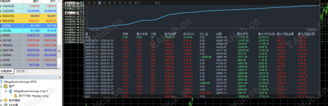Expand the EA交易 tree node
Image resolution: width=328 pixels, height=106 pixels.
point(1,105)
